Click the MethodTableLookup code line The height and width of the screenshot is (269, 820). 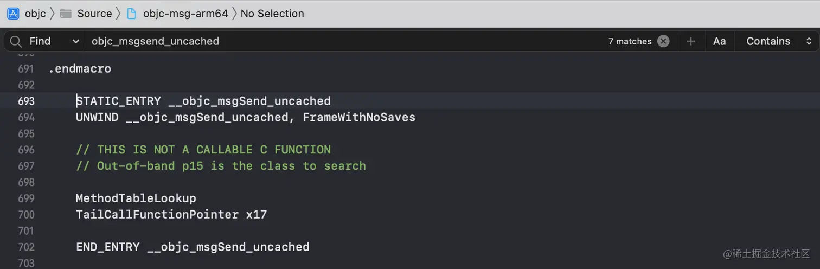pyautogui.click(x=136, y=198)
